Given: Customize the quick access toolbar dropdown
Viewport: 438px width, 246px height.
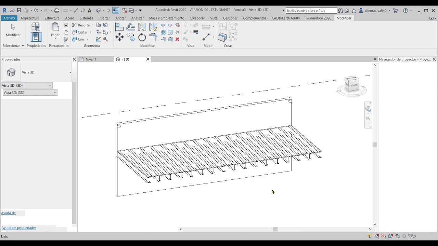Looking at the screenshot, I should [140, 11].
